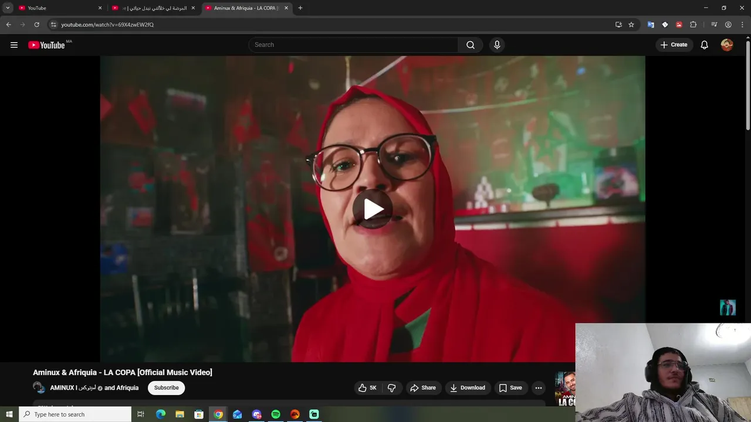Subscribe to the AMINUX channel
This screenshot has height=422, width=751.
pos(167,388)
